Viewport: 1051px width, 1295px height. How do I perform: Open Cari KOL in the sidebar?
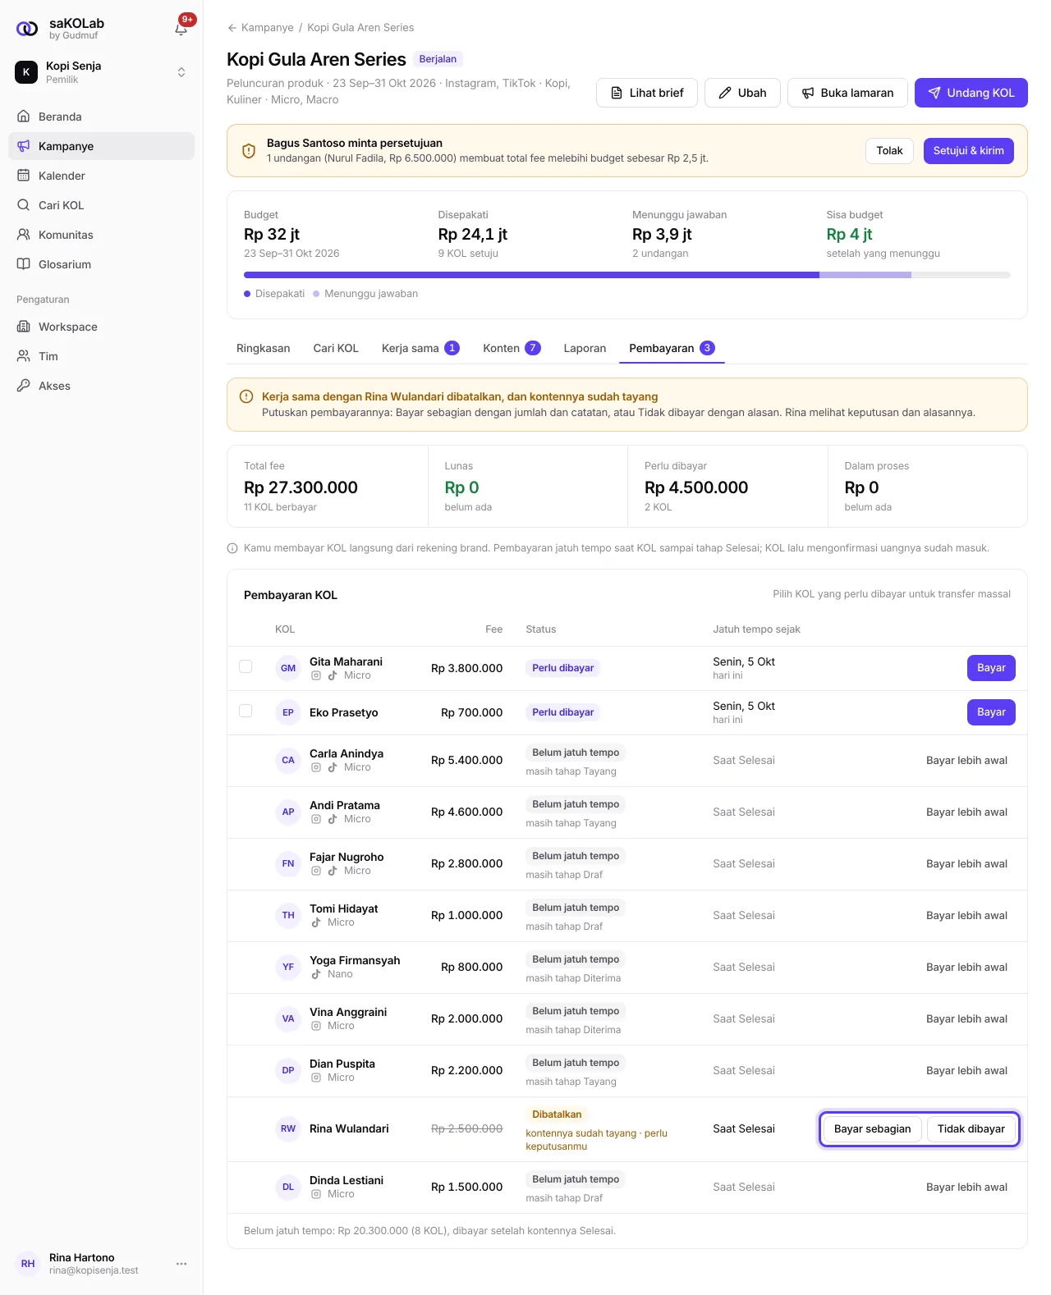click(102, 205)
